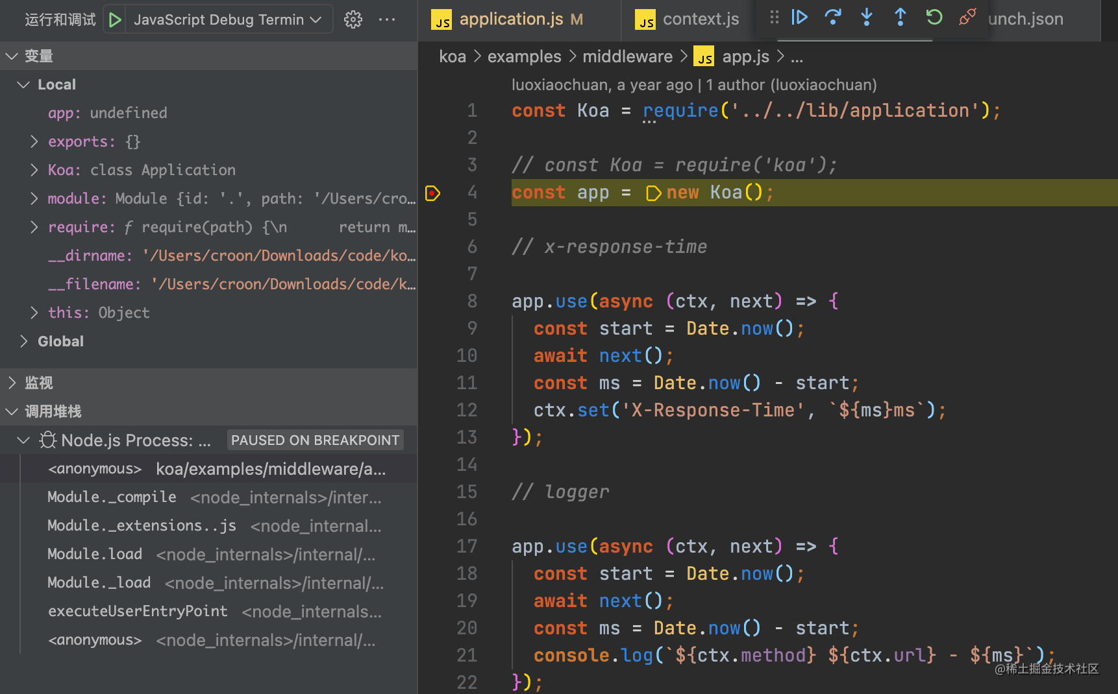Collapse the 变量 variables section
This screenshot has width=1118, height=694.
11,56
